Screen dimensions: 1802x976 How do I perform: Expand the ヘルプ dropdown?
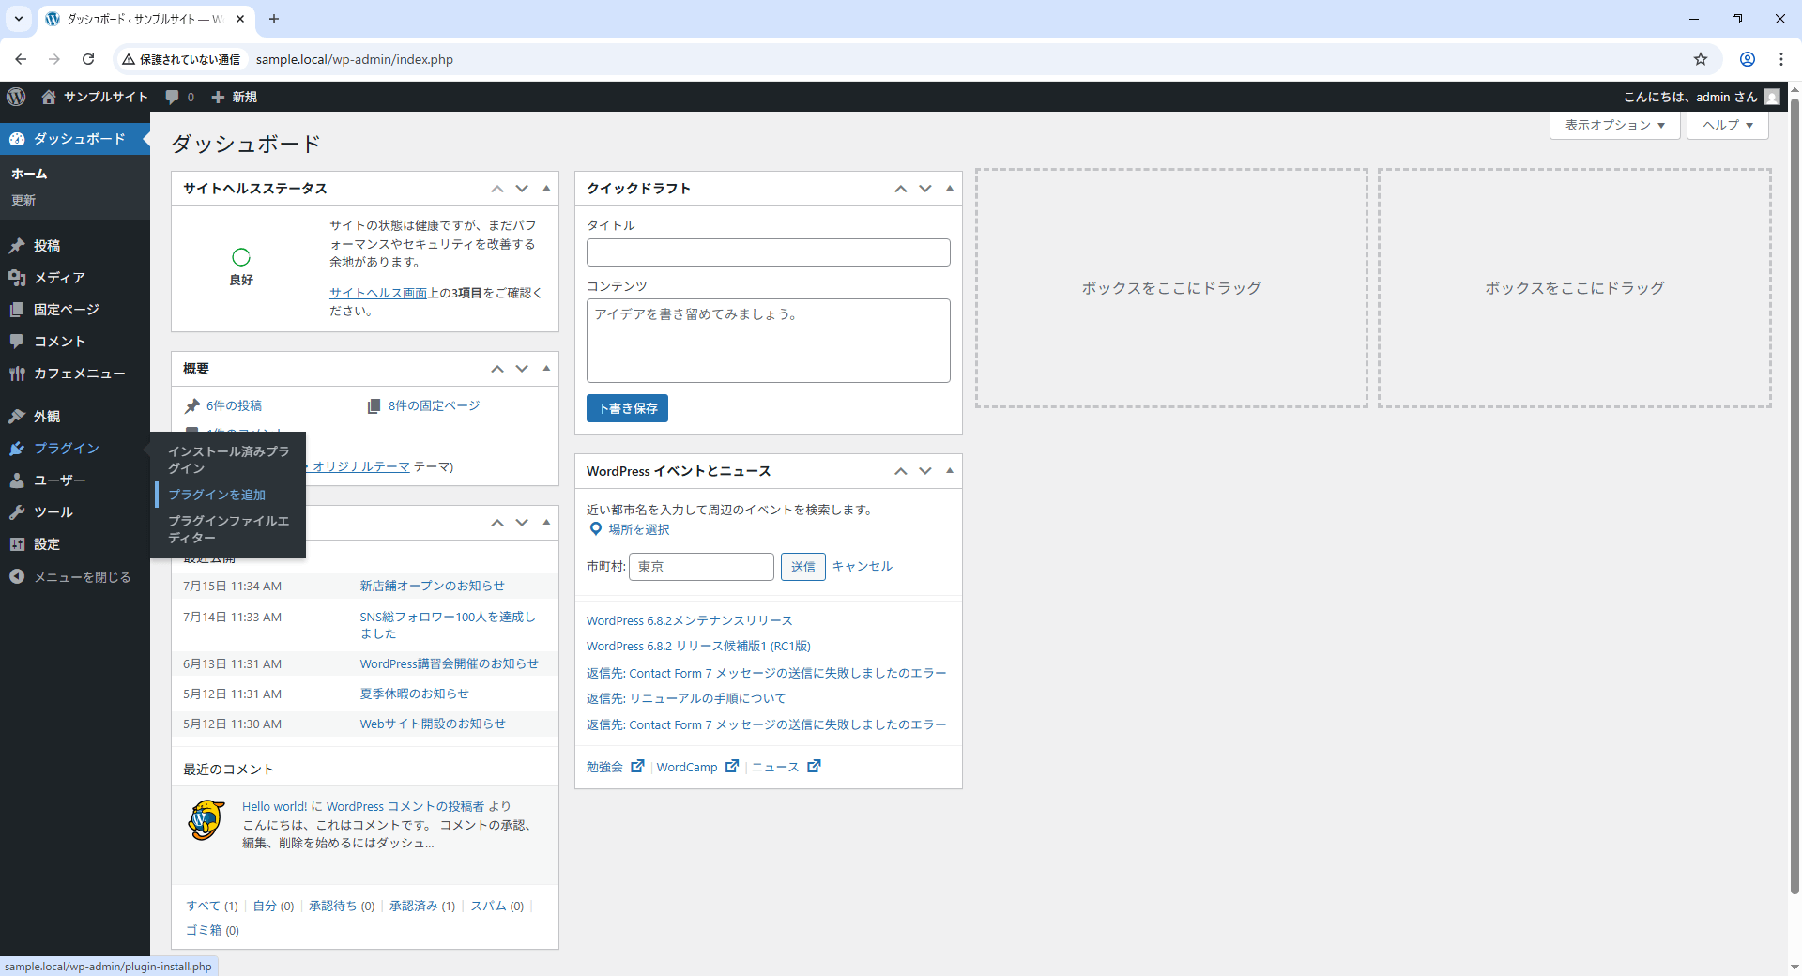pyautogui.click(x=1728, y=125)
